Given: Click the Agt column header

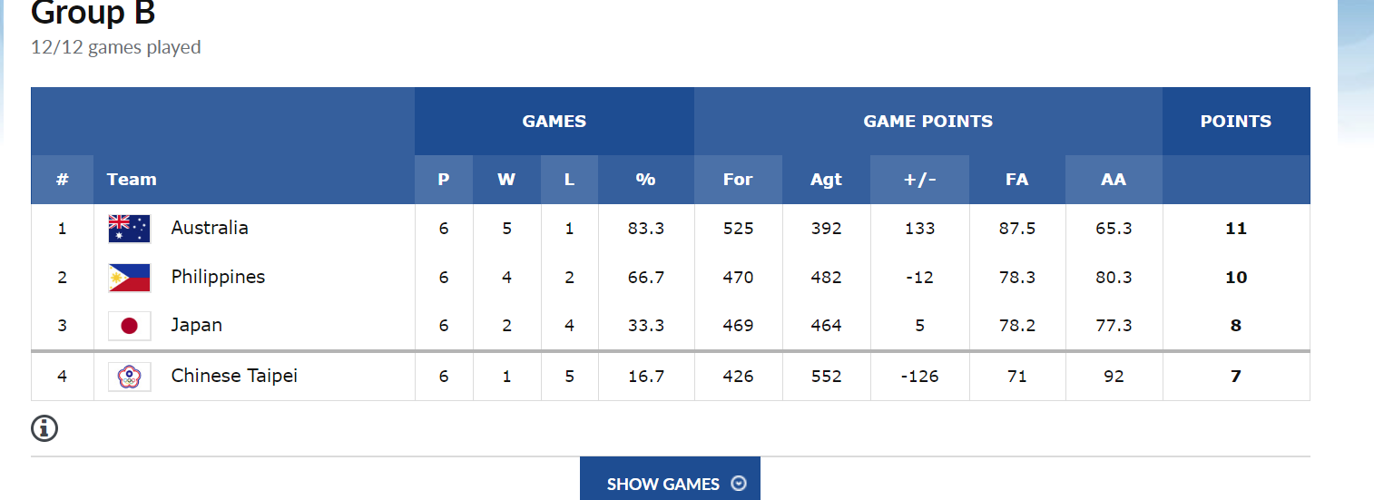Looking at the screenshot, I should pyautogui.click(x=826, y=180).
